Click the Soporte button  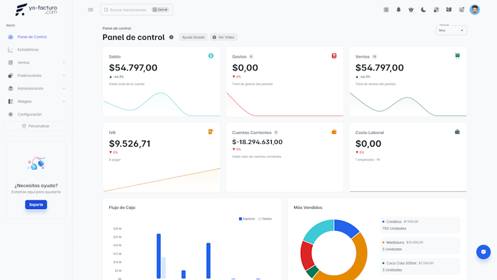[36, 205]
